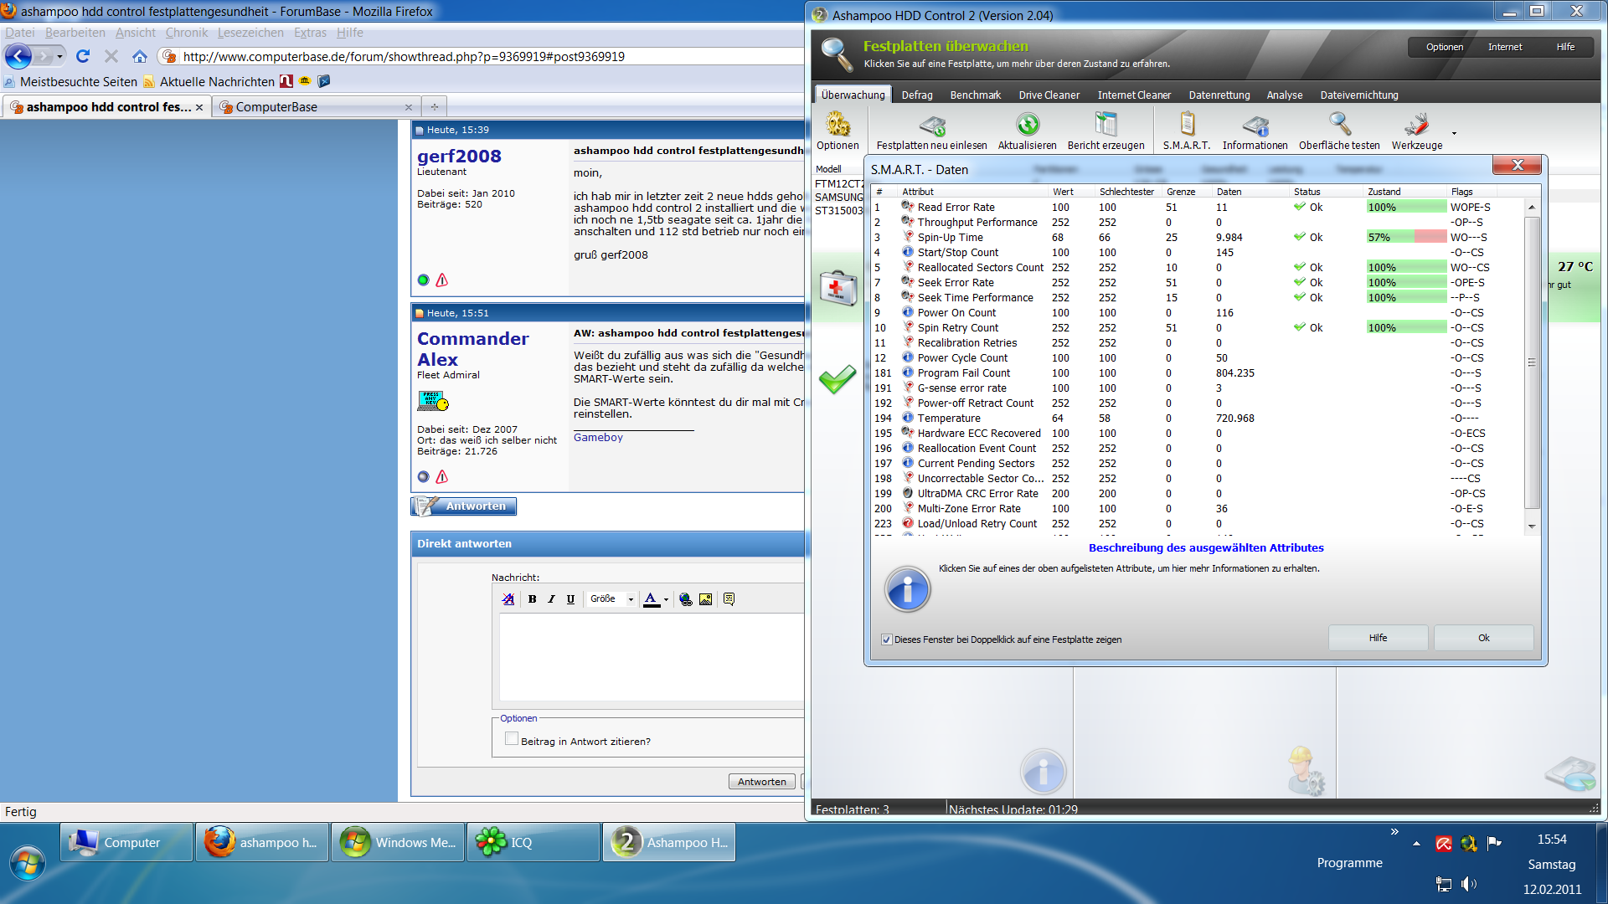
Task: Expand Werkzeuge toolbar overflow arrow
Action: [1454, 134]
